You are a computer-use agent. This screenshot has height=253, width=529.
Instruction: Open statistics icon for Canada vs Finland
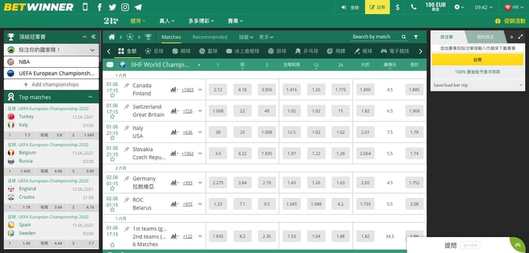(174, 90)
